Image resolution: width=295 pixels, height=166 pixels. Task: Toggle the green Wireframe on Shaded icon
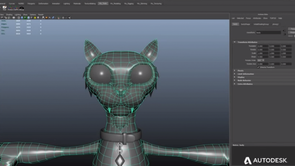25,18
